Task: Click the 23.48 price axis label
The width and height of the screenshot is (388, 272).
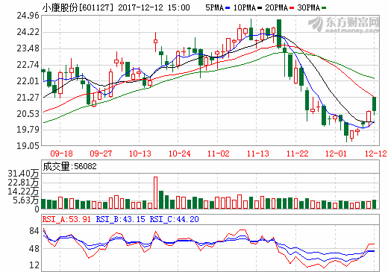Action: (x=28, y=48)
